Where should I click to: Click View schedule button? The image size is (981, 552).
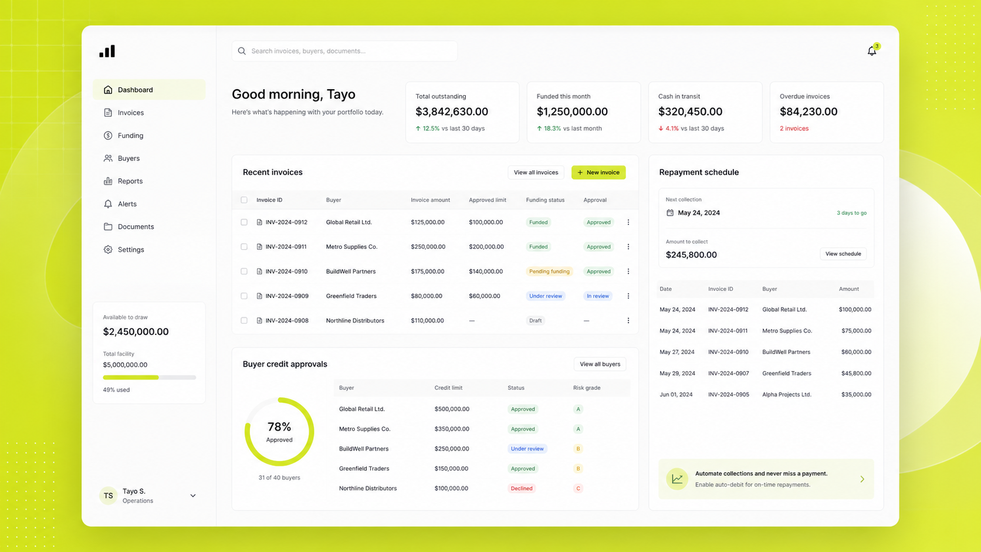click(843, 254)
